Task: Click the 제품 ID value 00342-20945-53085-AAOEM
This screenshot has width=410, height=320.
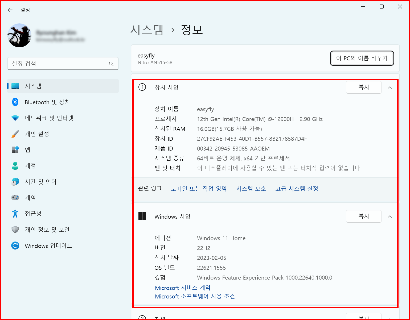Action: point(233,149)
